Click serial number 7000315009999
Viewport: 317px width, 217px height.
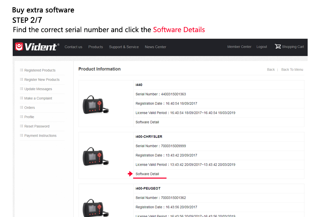pyautogui.click(x=173, y=146)
